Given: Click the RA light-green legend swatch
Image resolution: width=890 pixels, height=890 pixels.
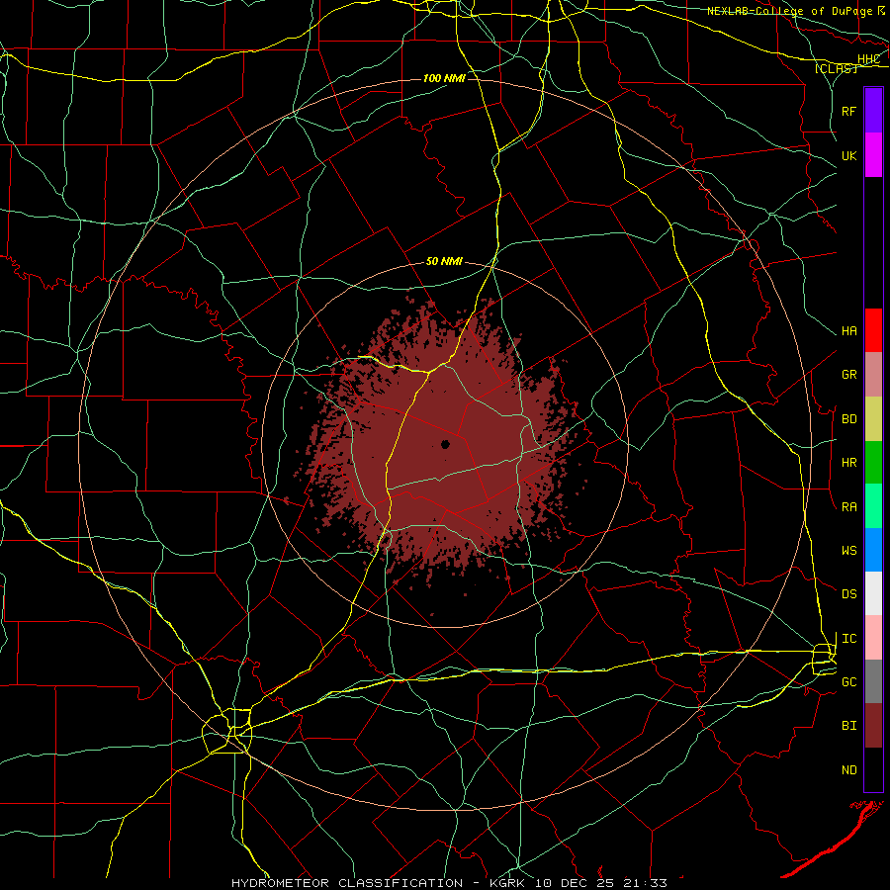Looking at the screenshot, I should click(x=873, y=506).
